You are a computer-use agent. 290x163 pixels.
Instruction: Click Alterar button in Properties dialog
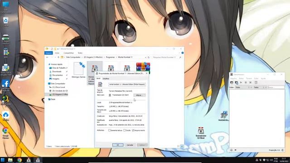[x=140, y=95]
